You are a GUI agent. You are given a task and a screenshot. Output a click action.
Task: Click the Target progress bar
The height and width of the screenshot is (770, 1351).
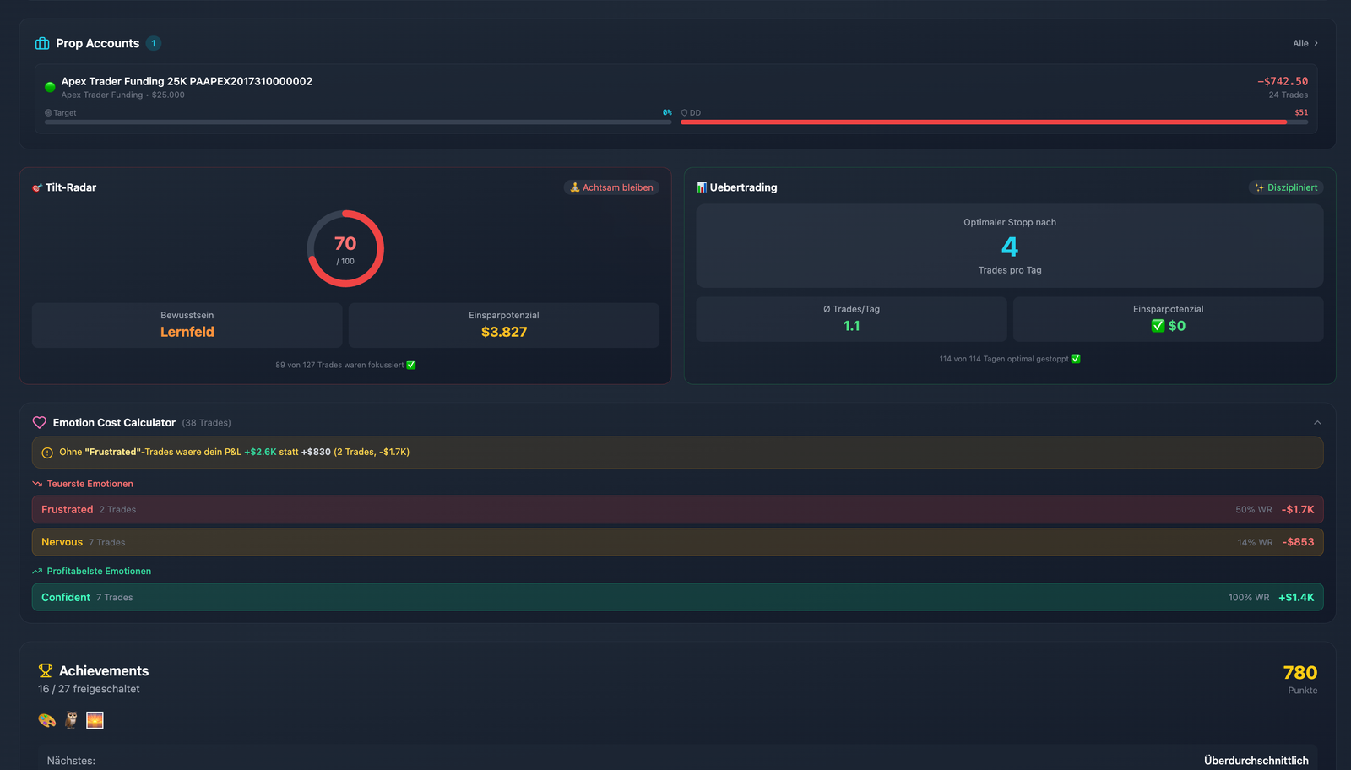(x=358, y=122)
